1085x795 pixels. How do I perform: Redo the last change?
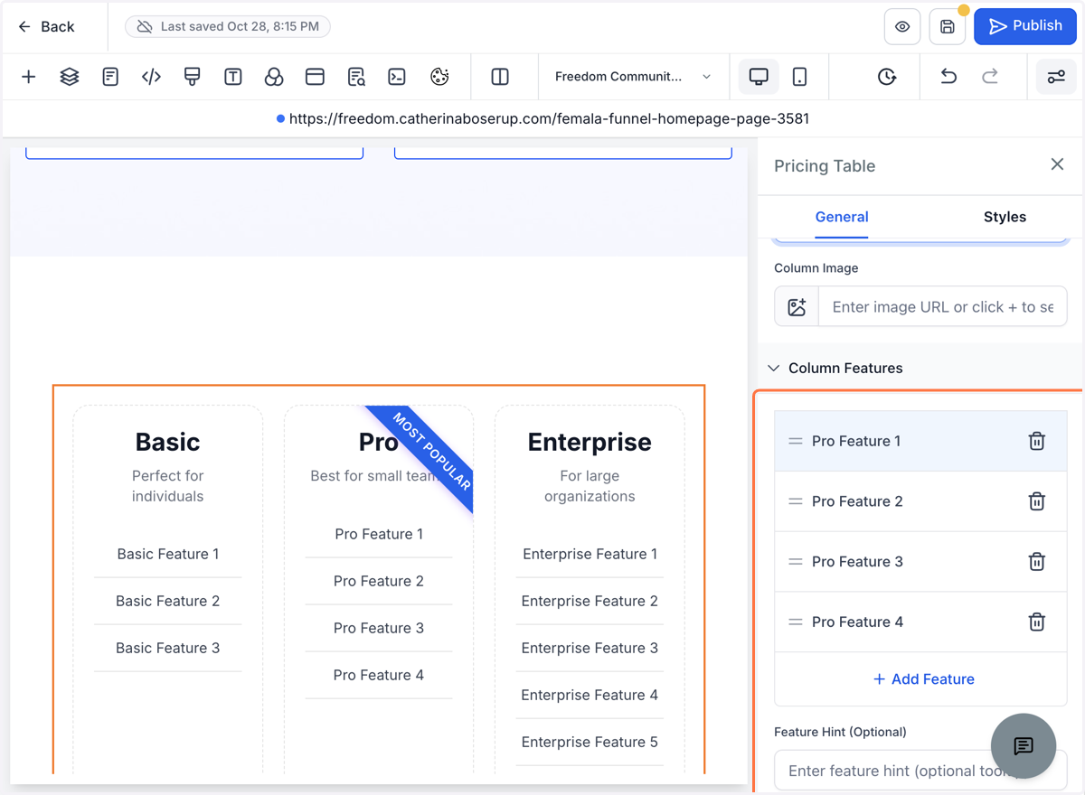(x=990, y=77)
